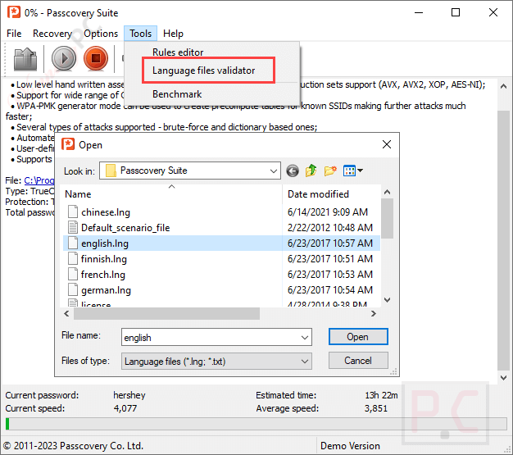Screen dimensions: 513x455
Task: Select chinese.lng in file list
Action: [x=106, y=212]
